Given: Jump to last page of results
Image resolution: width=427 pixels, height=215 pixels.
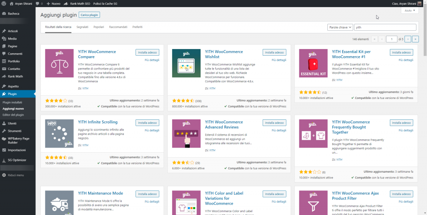Looking at the screenshot, I should point(415,39).
